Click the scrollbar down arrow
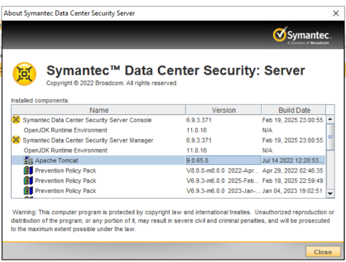The image size is (346, 262). [x=330, y=193]
